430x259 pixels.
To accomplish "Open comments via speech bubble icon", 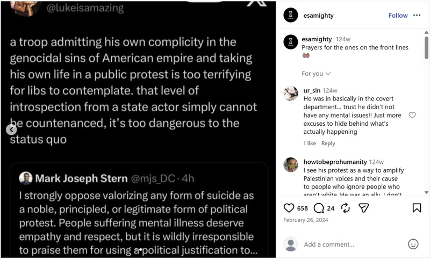I will pos(319,208).
